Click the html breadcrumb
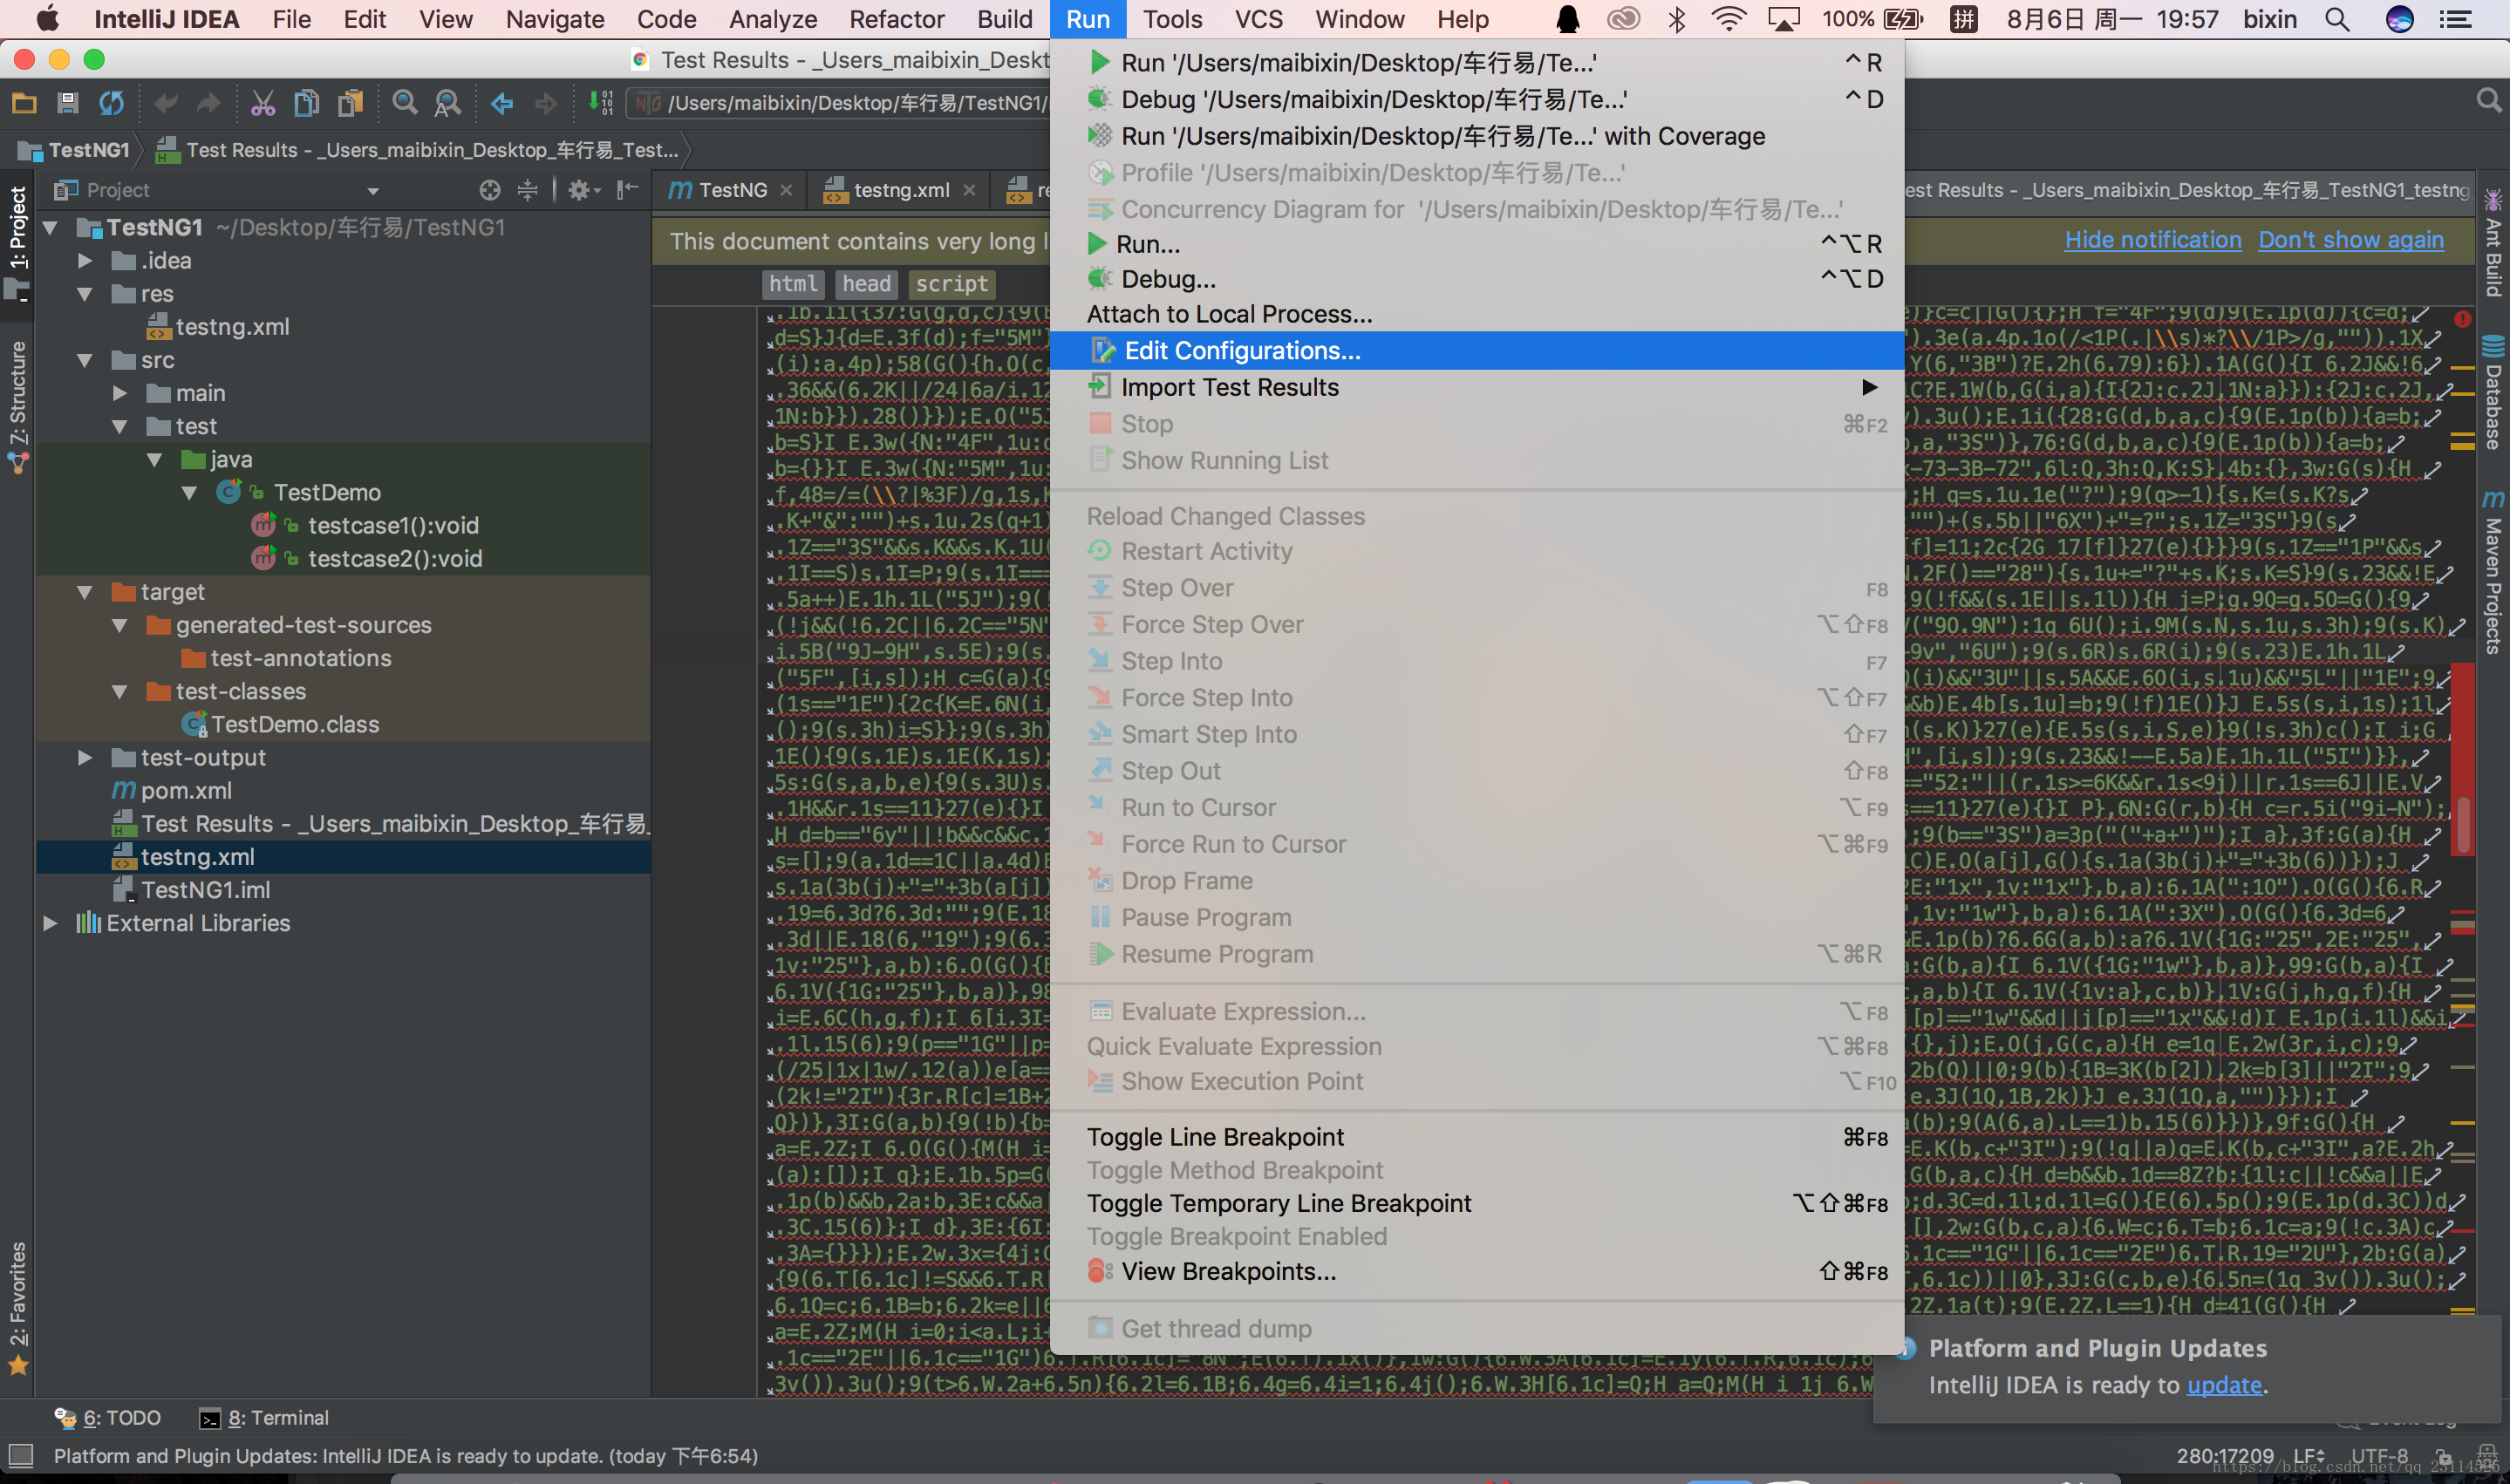This screenshot has width=2510, height=1484. 794,284
